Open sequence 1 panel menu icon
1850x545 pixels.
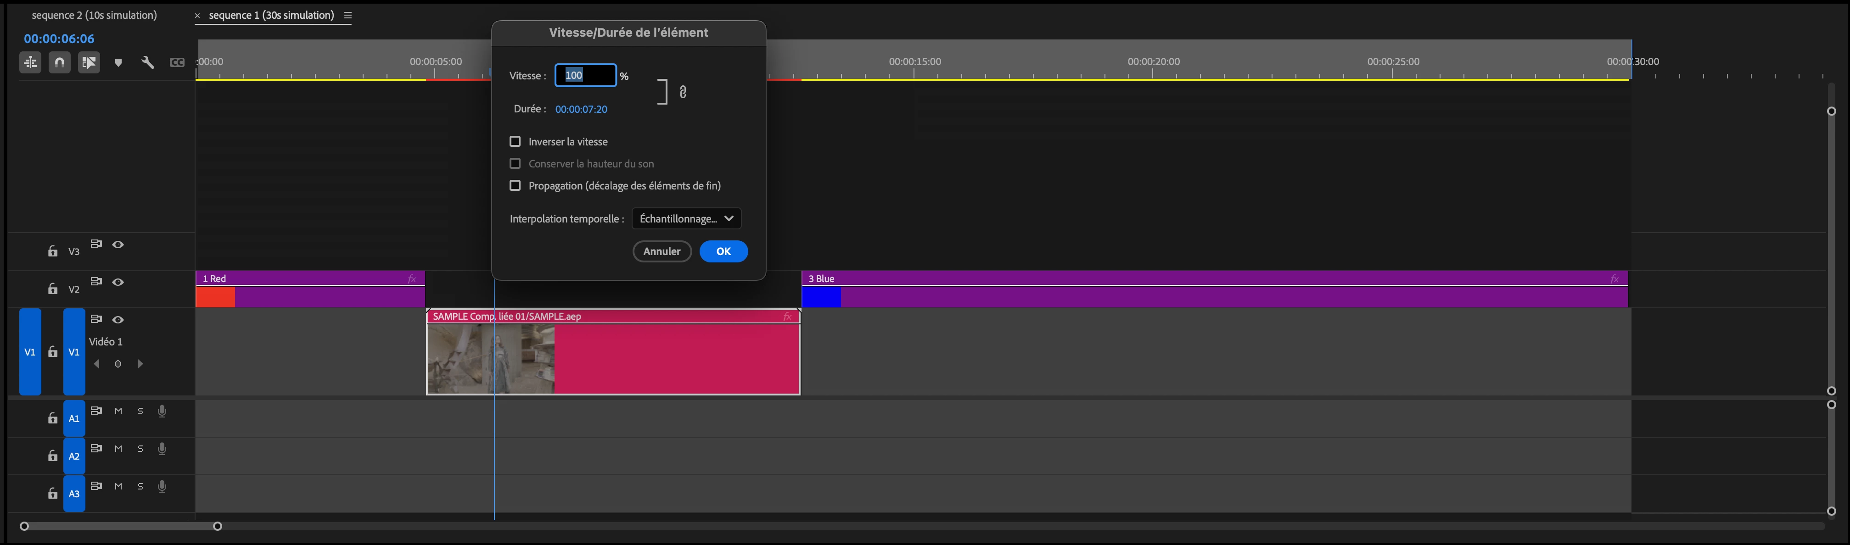(x=348, y=15)
